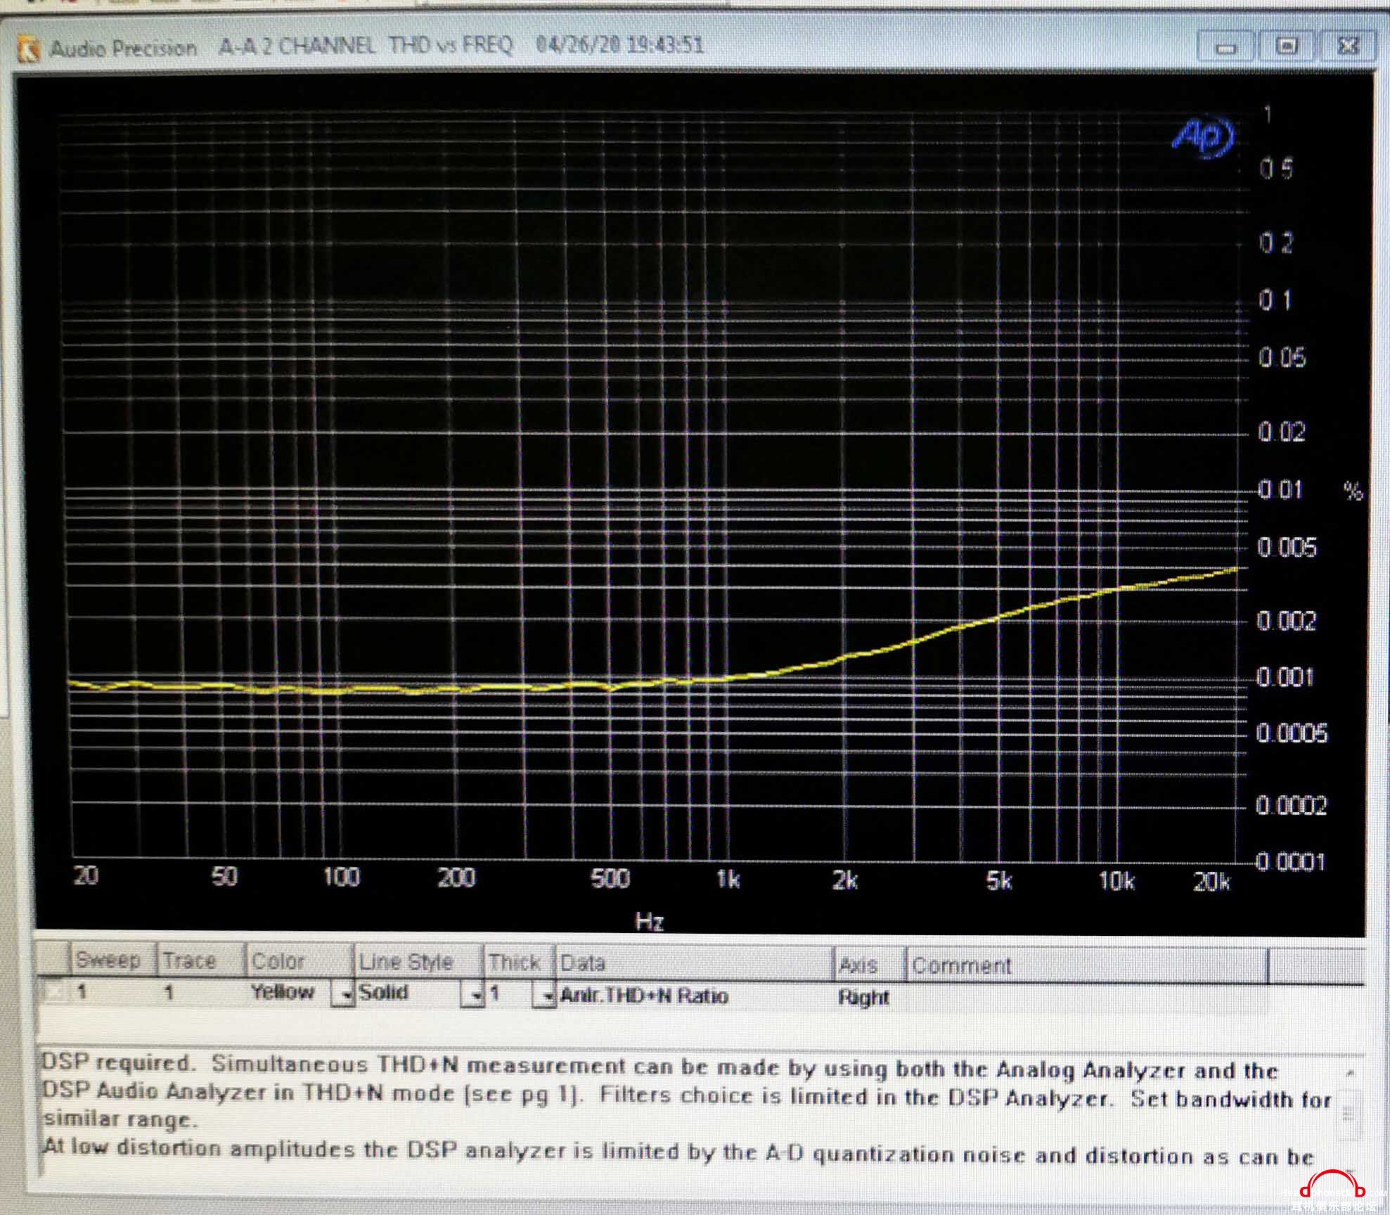
Task: Click the 20k frequency axis label
Action: point(1212,882)
